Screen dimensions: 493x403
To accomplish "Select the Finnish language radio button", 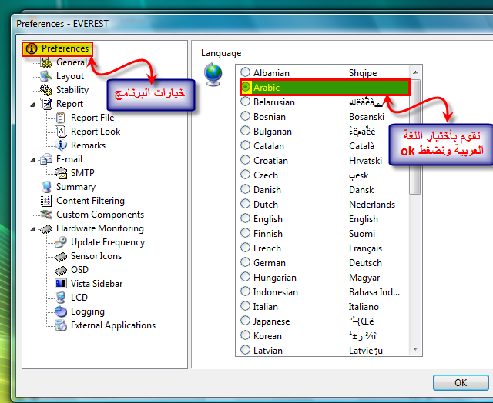I will click(245, 233).
